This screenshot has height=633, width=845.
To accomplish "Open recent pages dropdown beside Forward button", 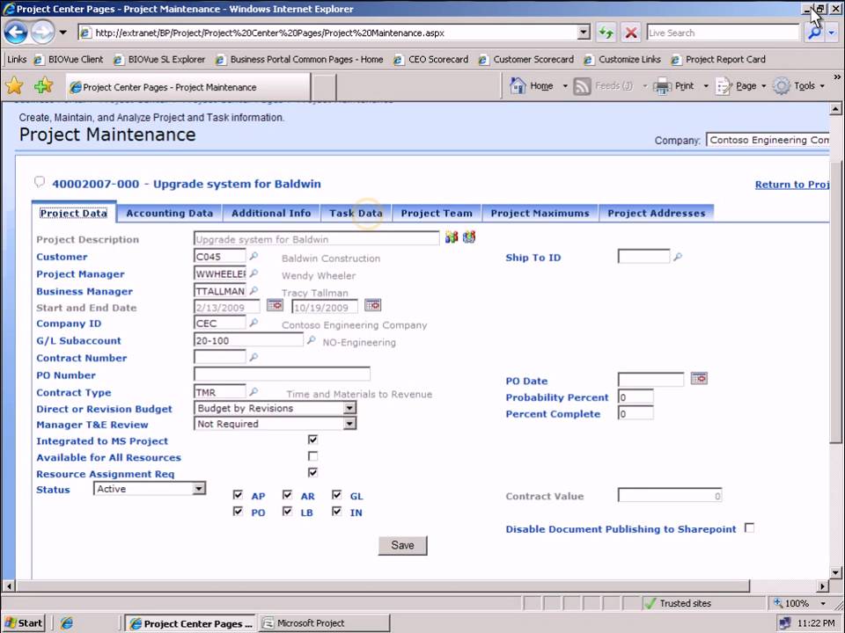I will (x=63, y=33).
